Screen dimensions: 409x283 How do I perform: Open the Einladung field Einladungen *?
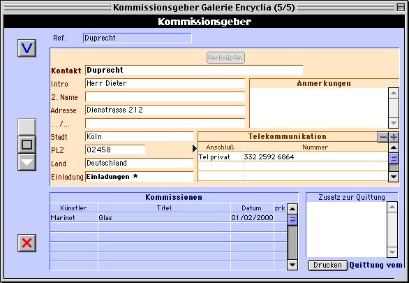(140, 177)
